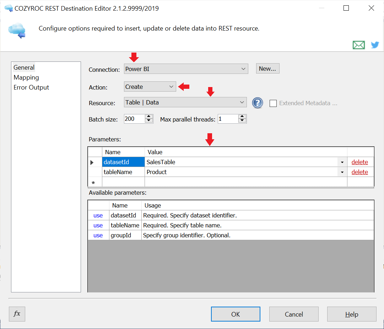Screen dimensions: 384x329
Task: Click the COZYROC cloud title bar icon
Action: pyautogui.click(x=9, y=8)
